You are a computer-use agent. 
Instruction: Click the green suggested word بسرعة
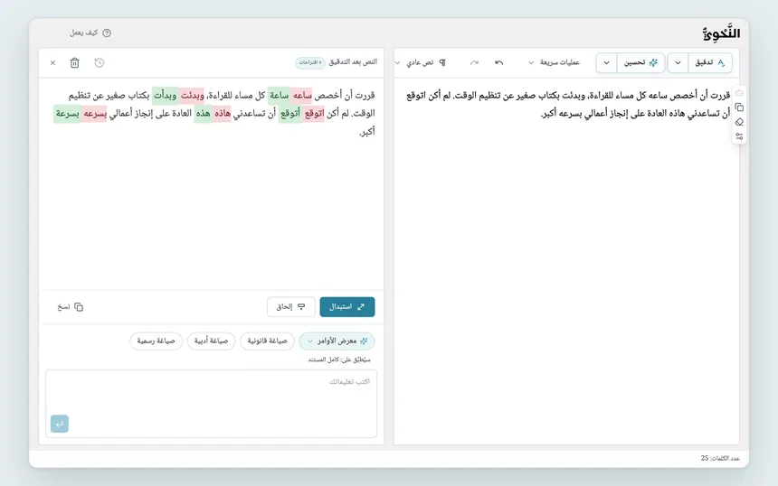pos(68,114)
